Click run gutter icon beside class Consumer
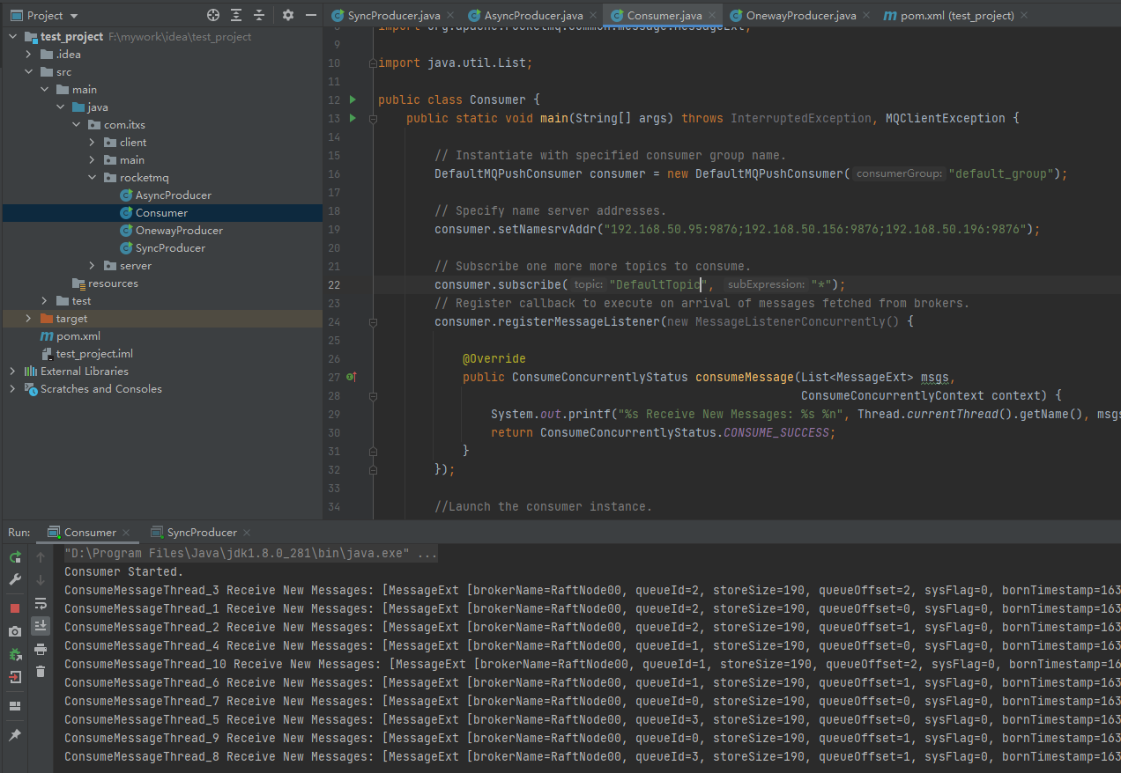This screenshot has height=773, width=1121. tap(353, 99)
